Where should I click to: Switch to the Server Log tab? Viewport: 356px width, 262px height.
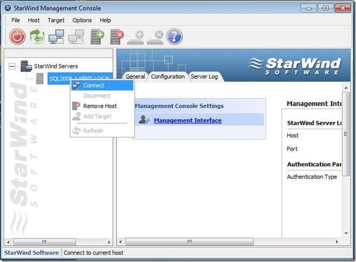click(204, 77)
